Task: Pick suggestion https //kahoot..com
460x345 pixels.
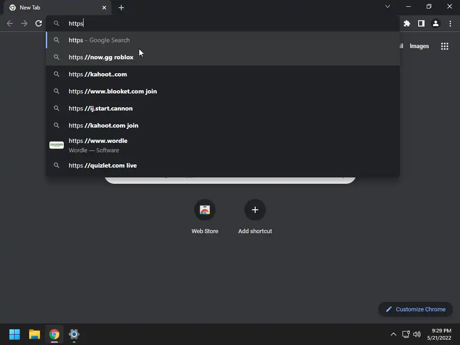Action: coord(223,74)
